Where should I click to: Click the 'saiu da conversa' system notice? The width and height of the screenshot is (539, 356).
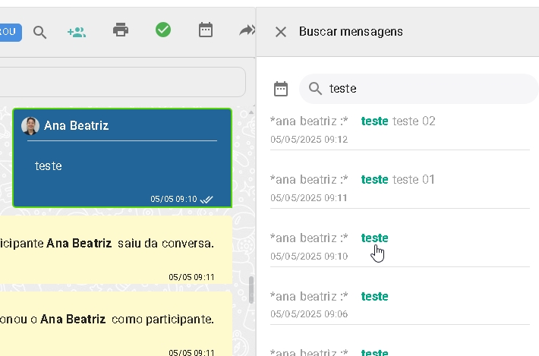coord(116,250)
